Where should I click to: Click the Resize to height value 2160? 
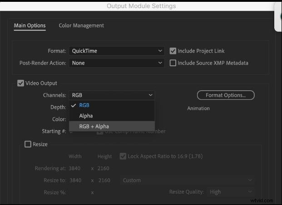click(x=104, y=180)
